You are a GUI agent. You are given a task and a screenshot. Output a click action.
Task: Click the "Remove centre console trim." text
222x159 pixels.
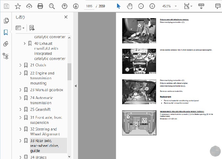pyautogui.click(x=171, y=91)
